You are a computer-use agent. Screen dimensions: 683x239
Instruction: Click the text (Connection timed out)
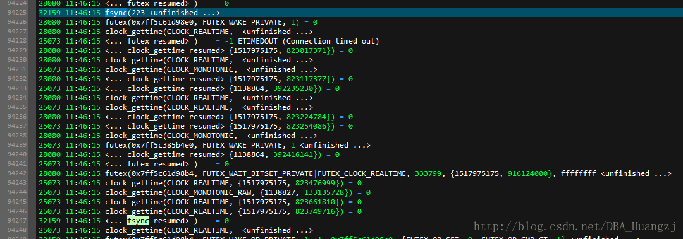331,41
